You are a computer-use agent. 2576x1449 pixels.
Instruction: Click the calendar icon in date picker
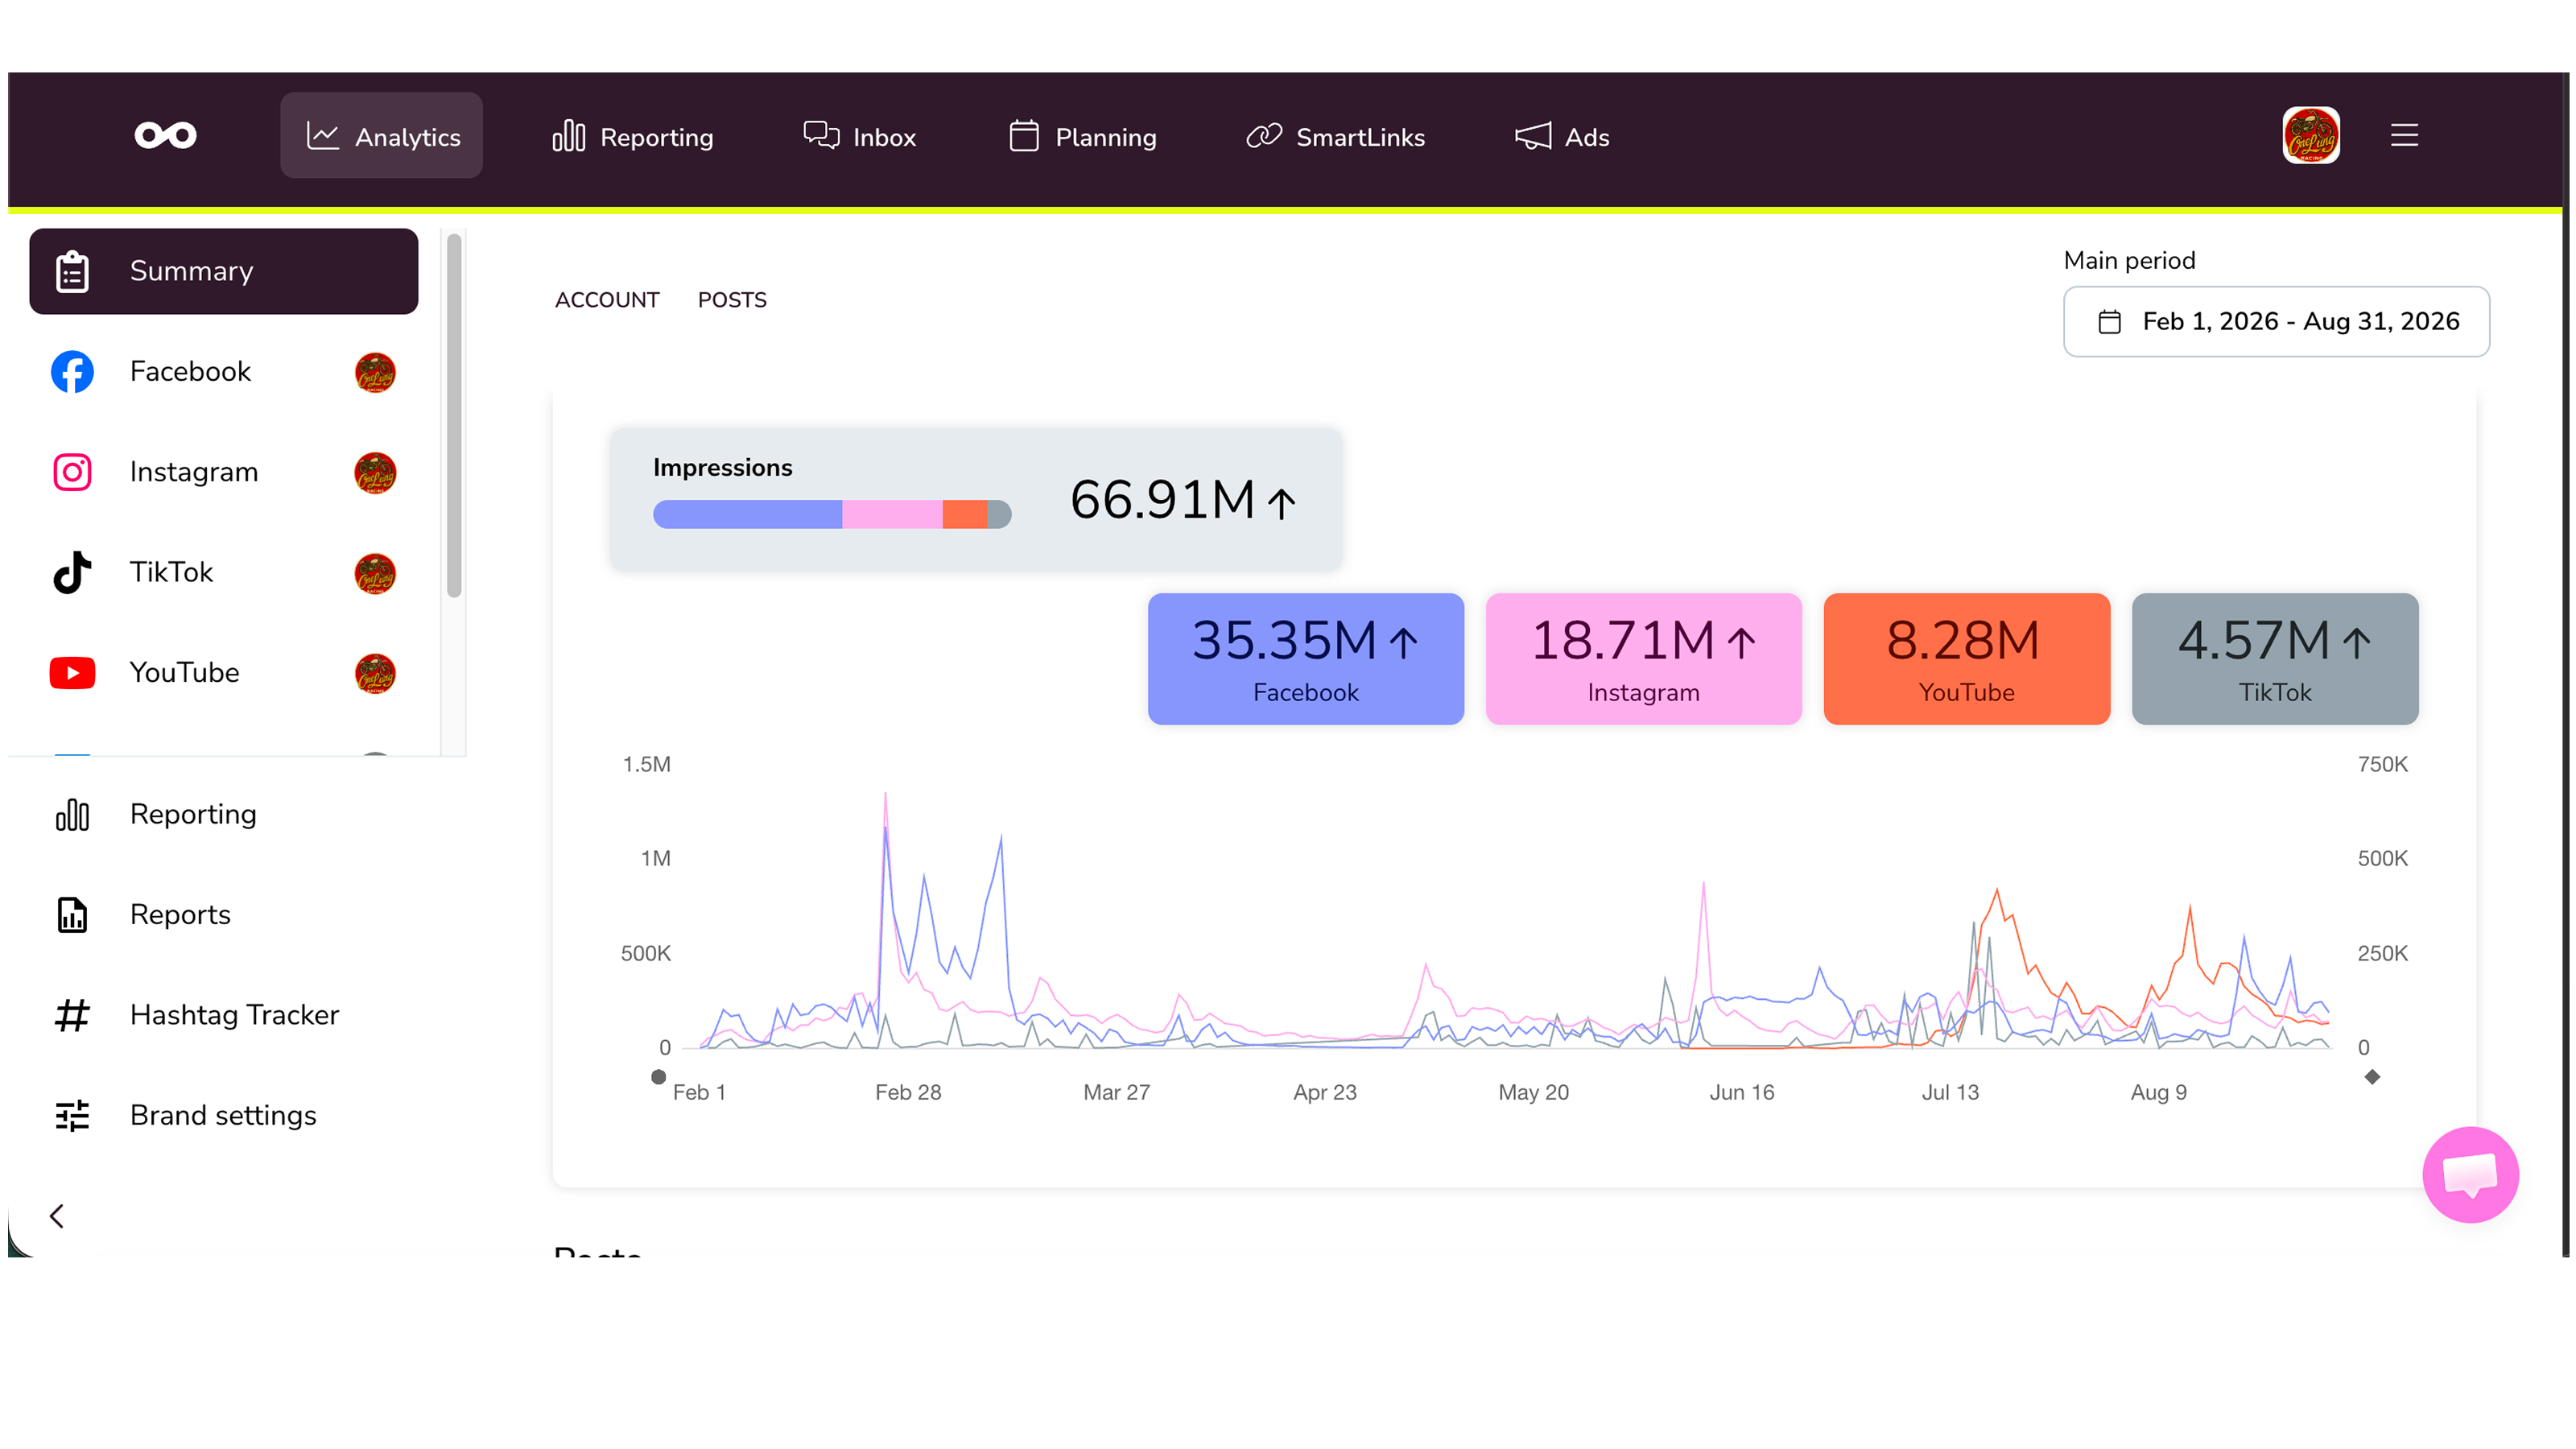2109,322
